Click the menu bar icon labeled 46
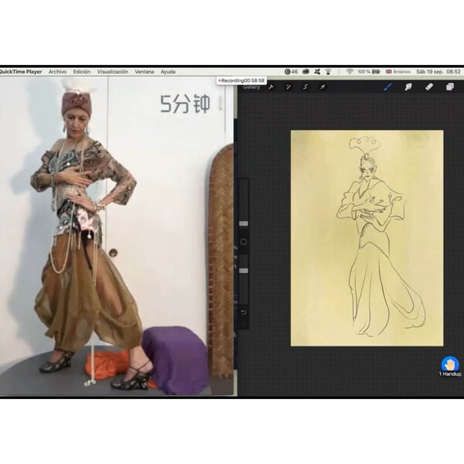Image resolution: width=464 pixels, height=464 pixels. click(x=291, y=72)
